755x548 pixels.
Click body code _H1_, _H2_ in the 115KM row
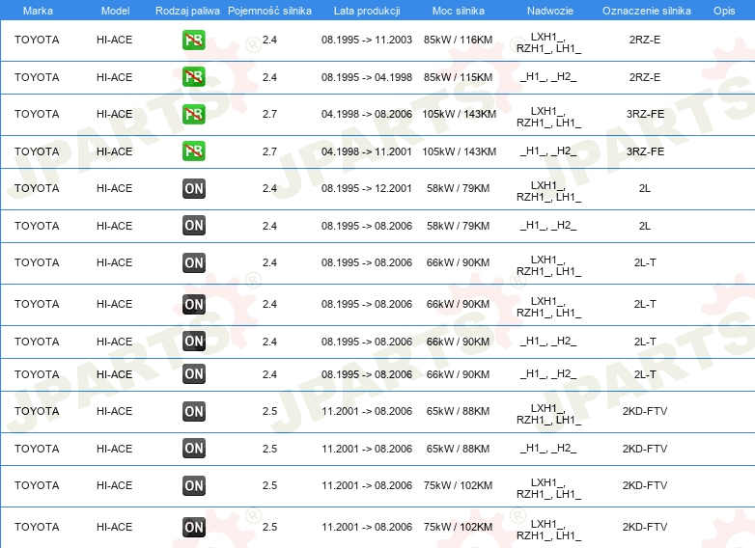pos(548,77)
